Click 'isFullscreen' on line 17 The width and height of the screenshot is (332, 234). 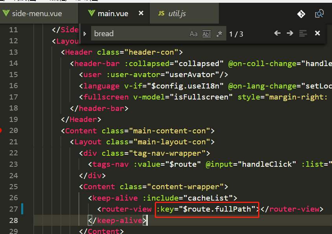(x=201, y=97)
